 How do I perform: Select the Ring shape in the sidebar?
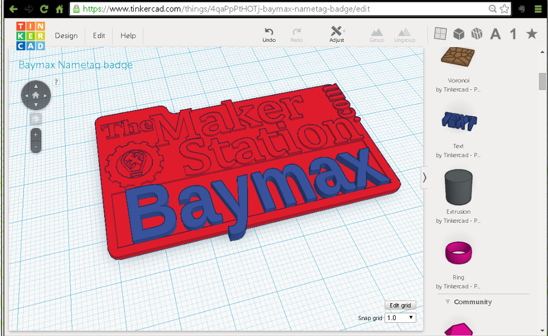pyautogui.click(x=458, y=252)
